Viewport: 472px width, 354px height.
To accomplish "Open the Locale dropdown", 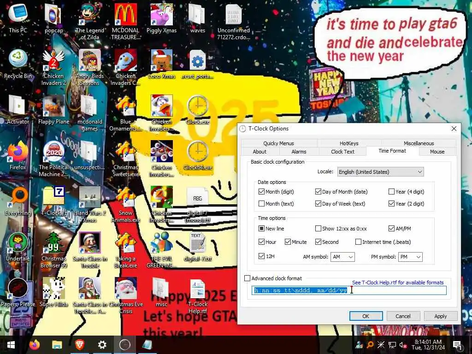I will tap(380, 171).
